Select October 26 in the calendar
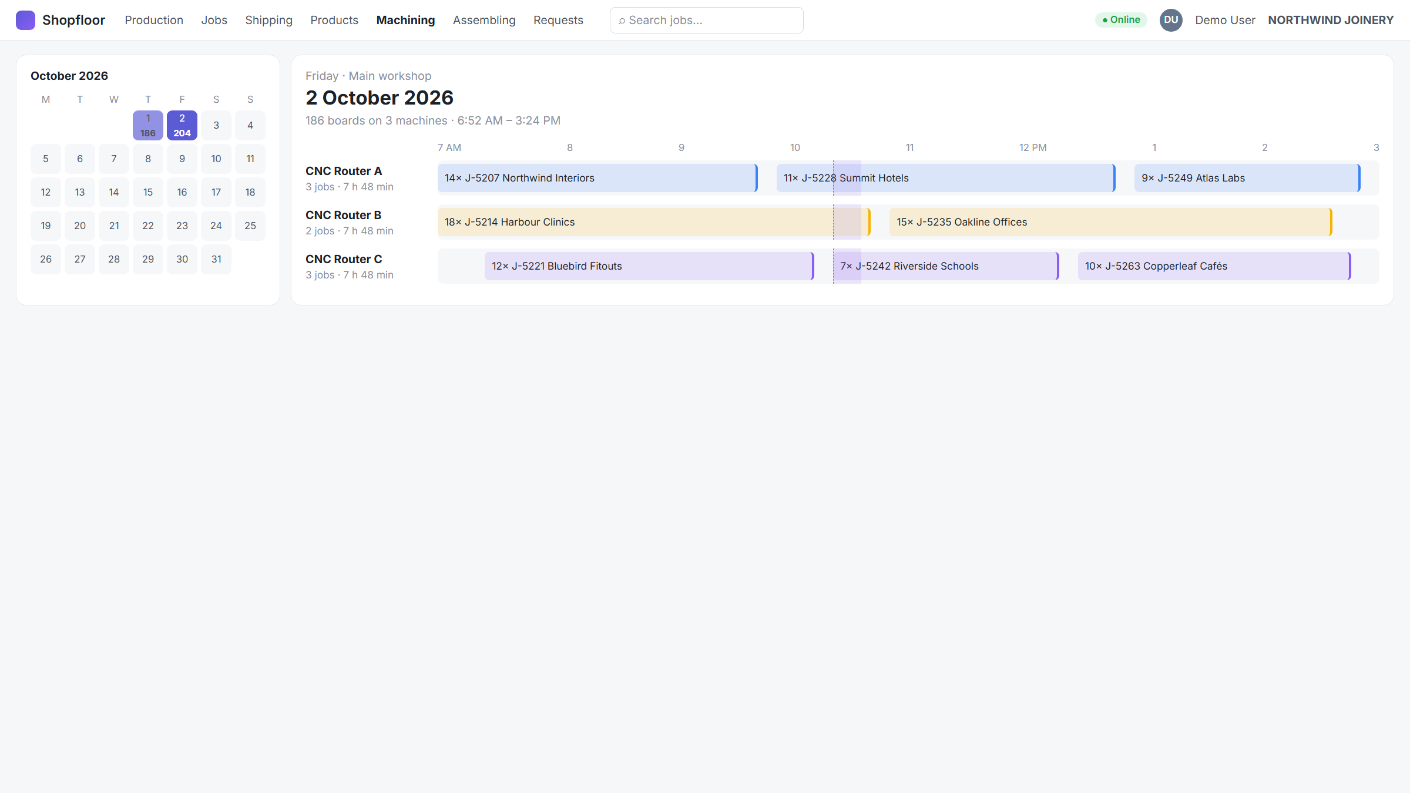 point(46,259)
